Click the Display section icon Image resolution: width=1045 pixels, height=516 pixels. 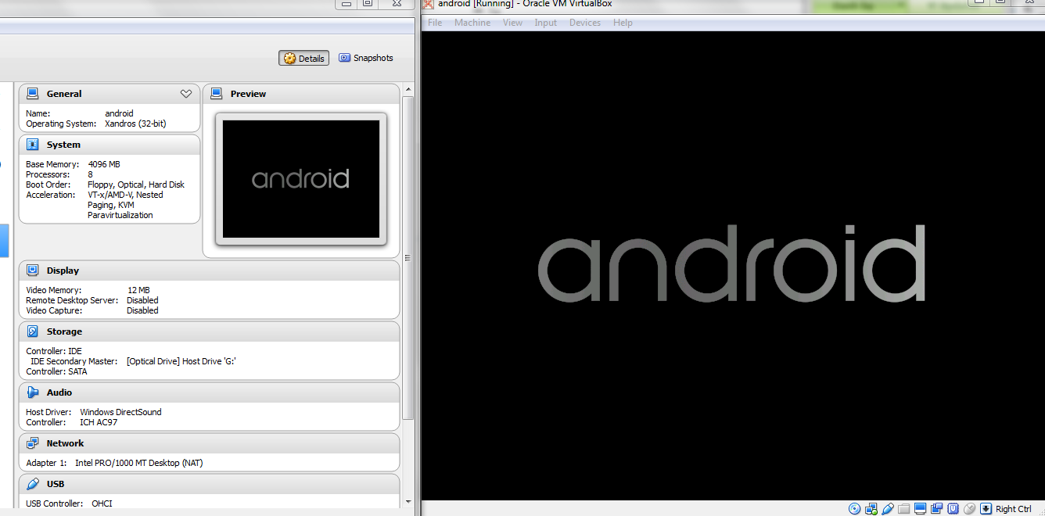point(32,271)
